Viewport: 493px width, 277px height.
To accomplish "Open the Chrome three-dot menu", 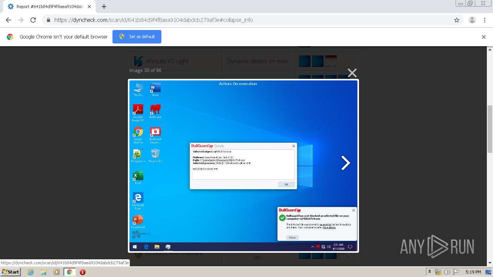I will pyautogui.click(x=485, y=20).
